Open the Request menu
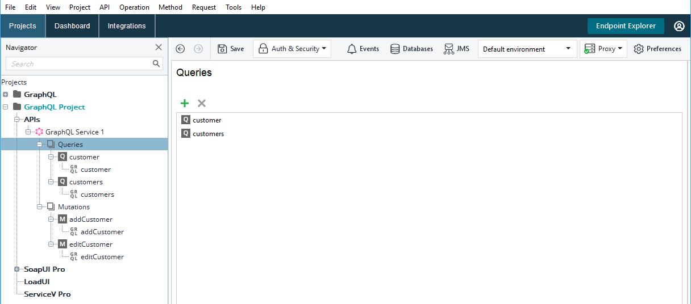The image size is (691, 304). [204, 7]
